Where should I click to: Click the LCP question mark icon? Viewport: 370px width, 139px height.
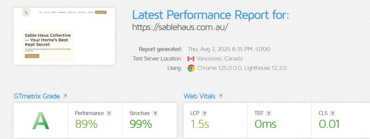click(x=204, y=113)
